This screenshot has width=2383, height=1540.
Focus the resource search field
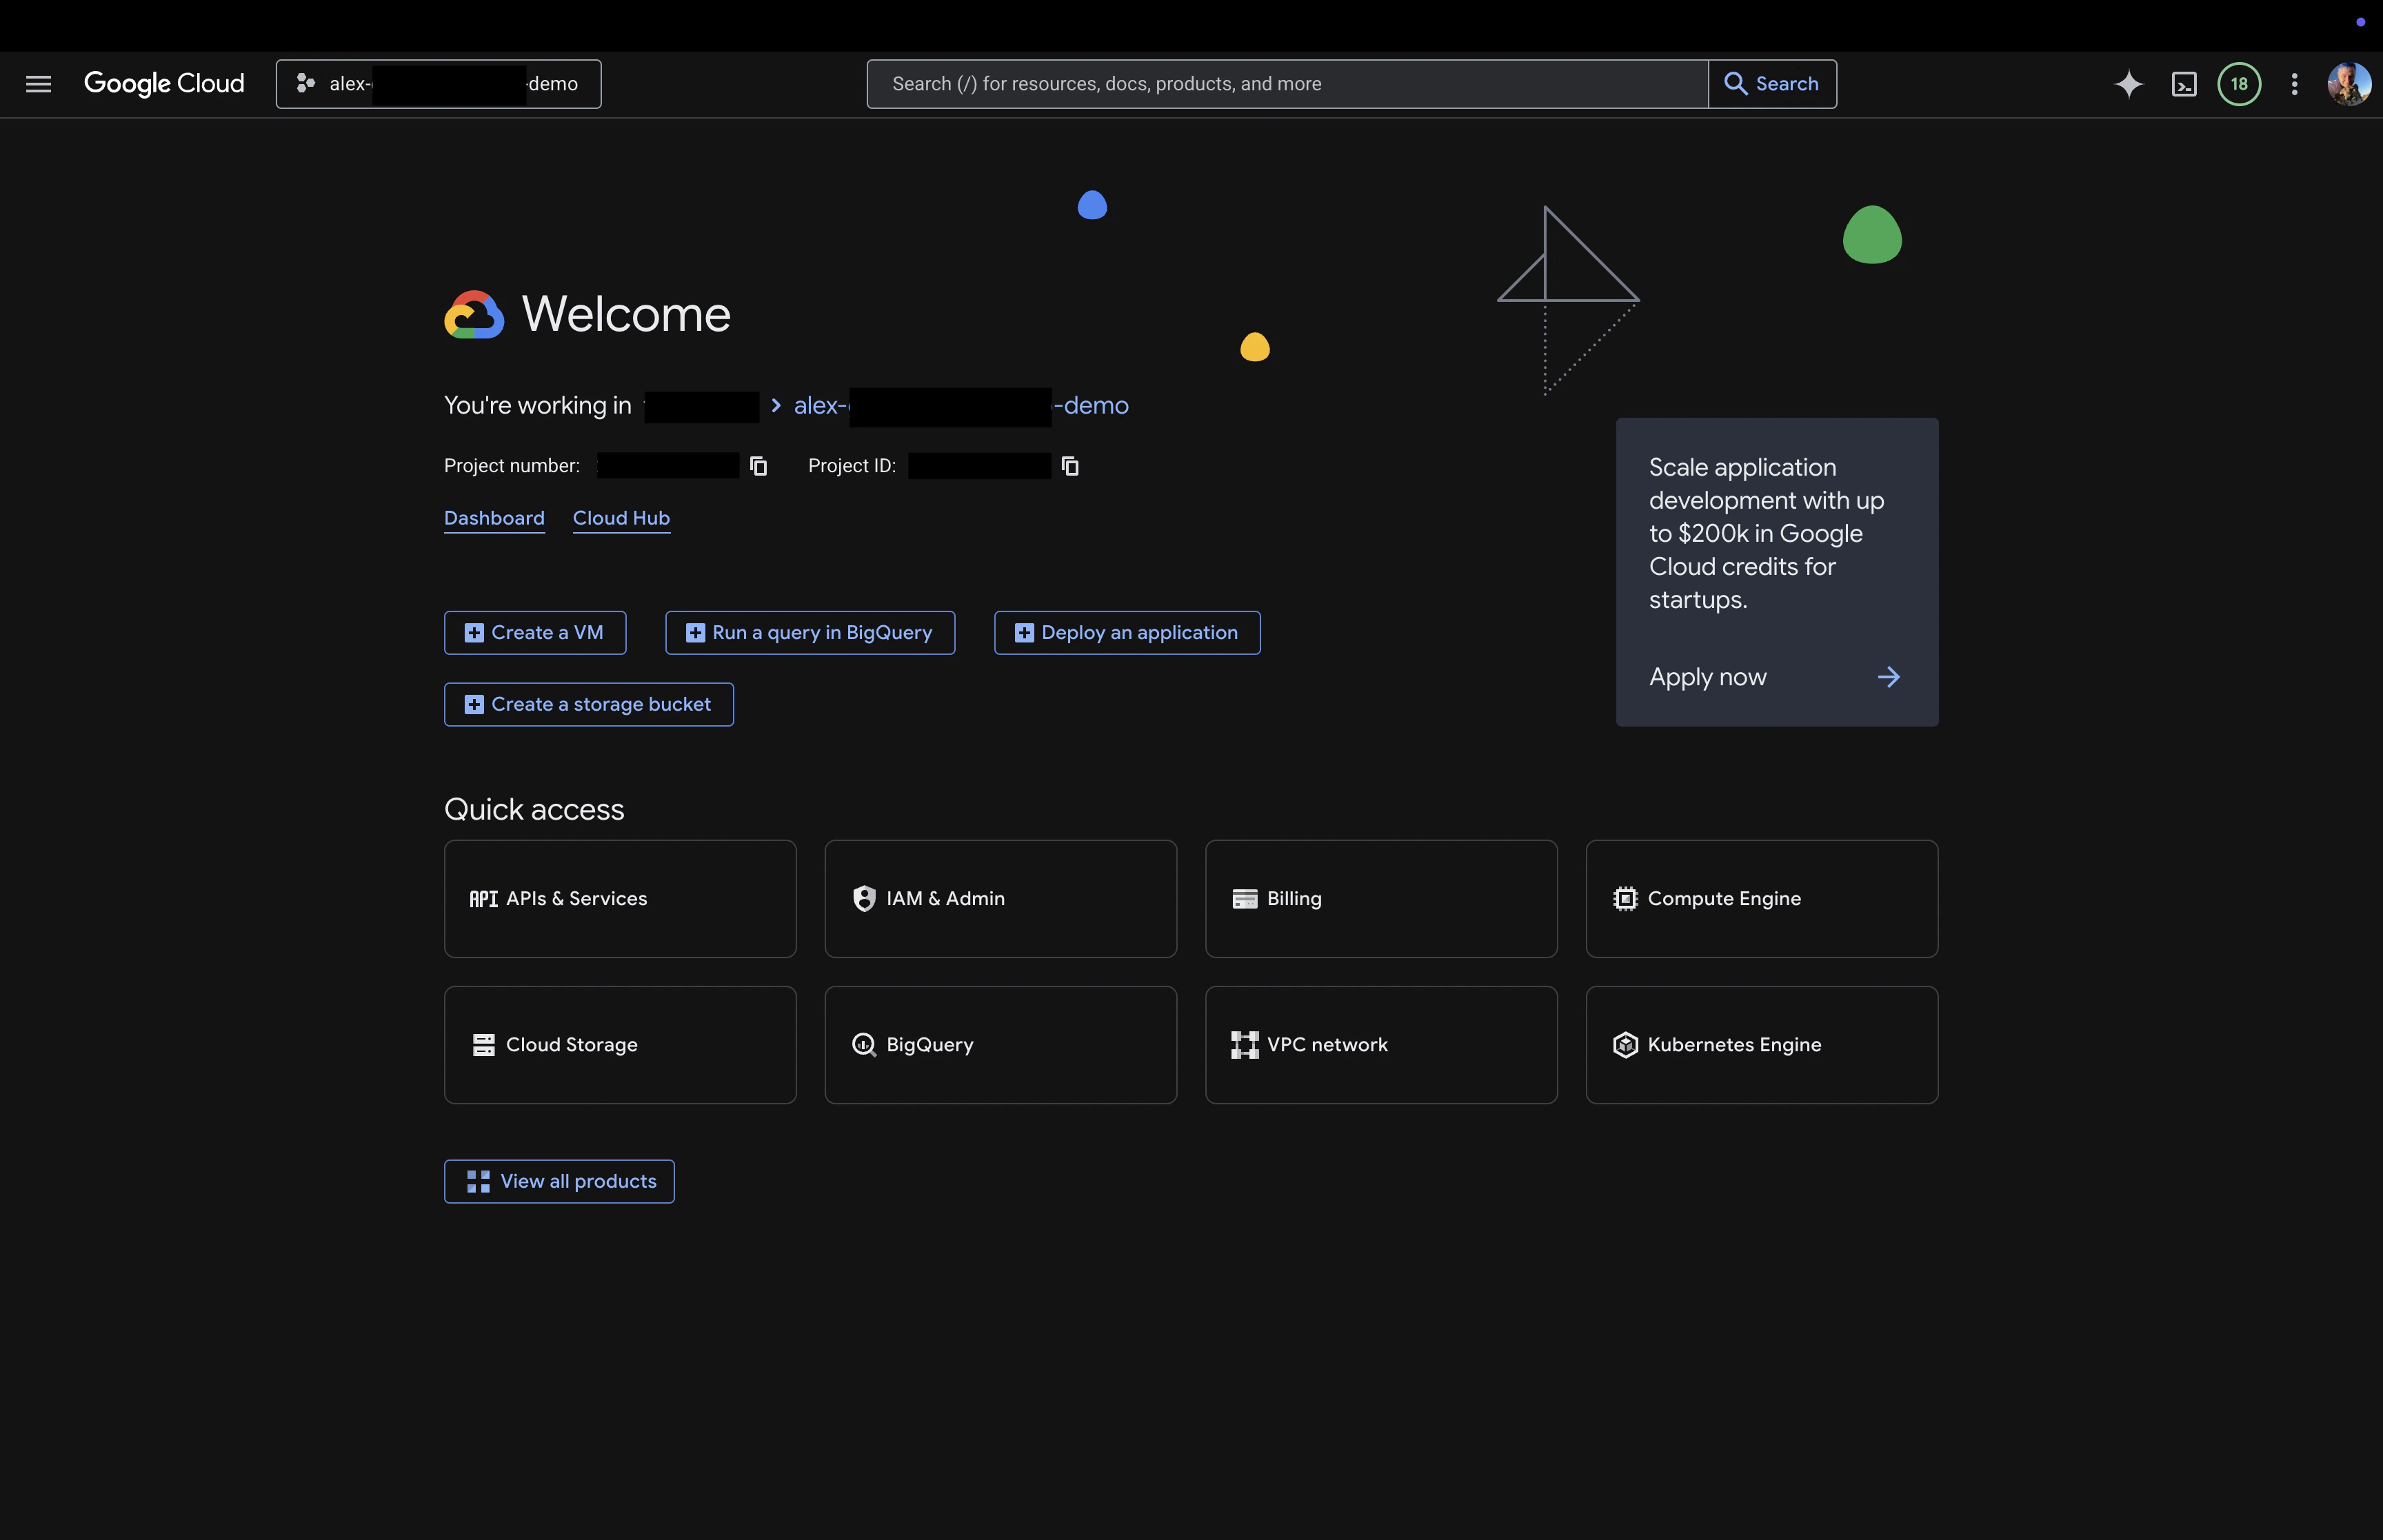[1287, 84]
